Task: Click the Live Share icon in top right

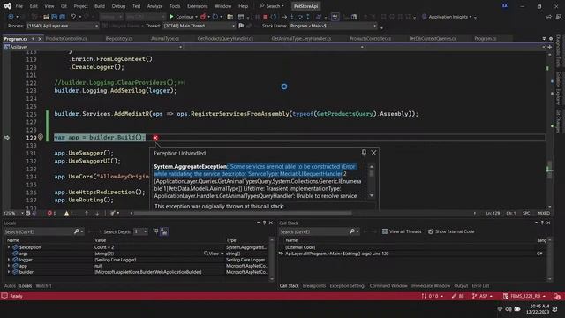Action: (549, 17)
